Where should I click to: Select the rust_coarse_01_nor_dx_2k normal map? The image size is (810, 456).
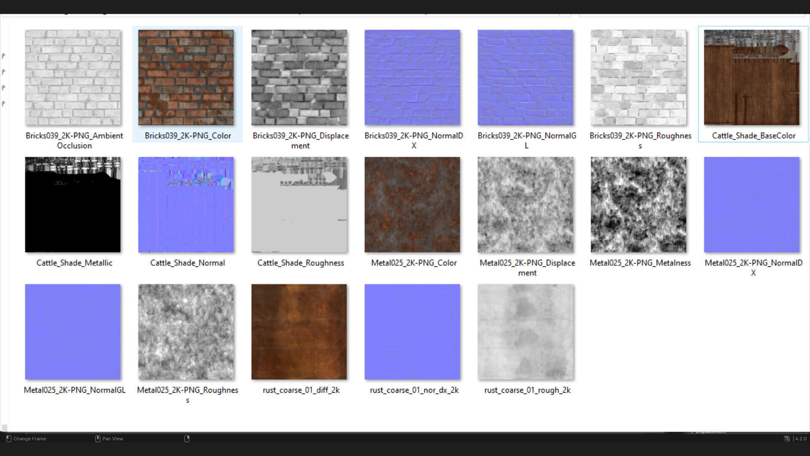(x=412, y=332)
